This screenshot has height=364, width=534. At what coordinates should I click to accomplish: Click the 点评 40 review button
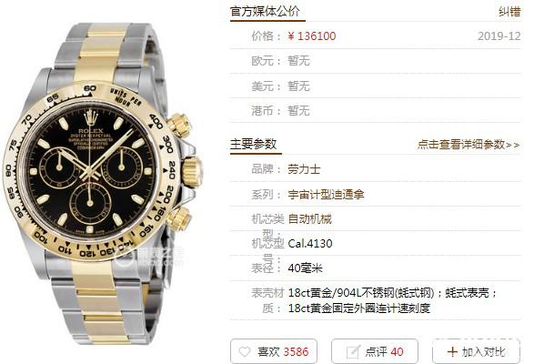[x=375, y=351]
